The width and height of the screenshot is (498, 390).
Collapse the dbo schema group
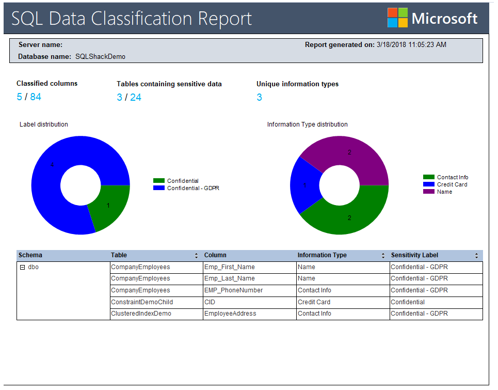click(x=22, y=268)
